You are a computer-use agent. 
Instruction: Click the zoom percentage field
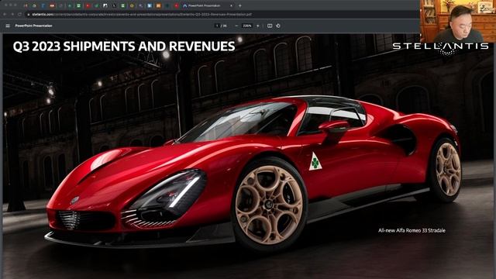[247, 26]
